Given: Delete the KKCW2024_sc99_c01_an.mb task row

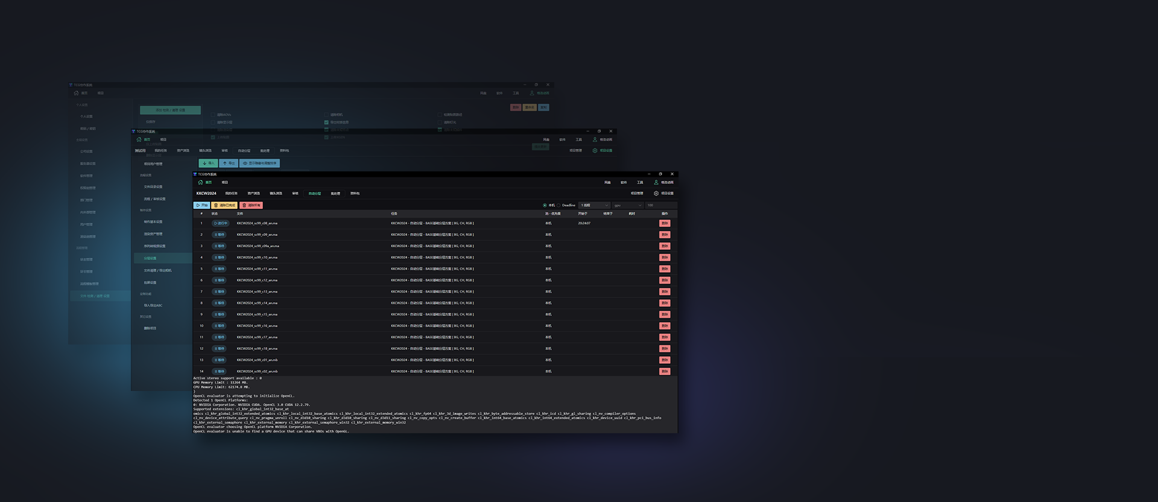Looking at the screenshot, I should tap(665, 360).
